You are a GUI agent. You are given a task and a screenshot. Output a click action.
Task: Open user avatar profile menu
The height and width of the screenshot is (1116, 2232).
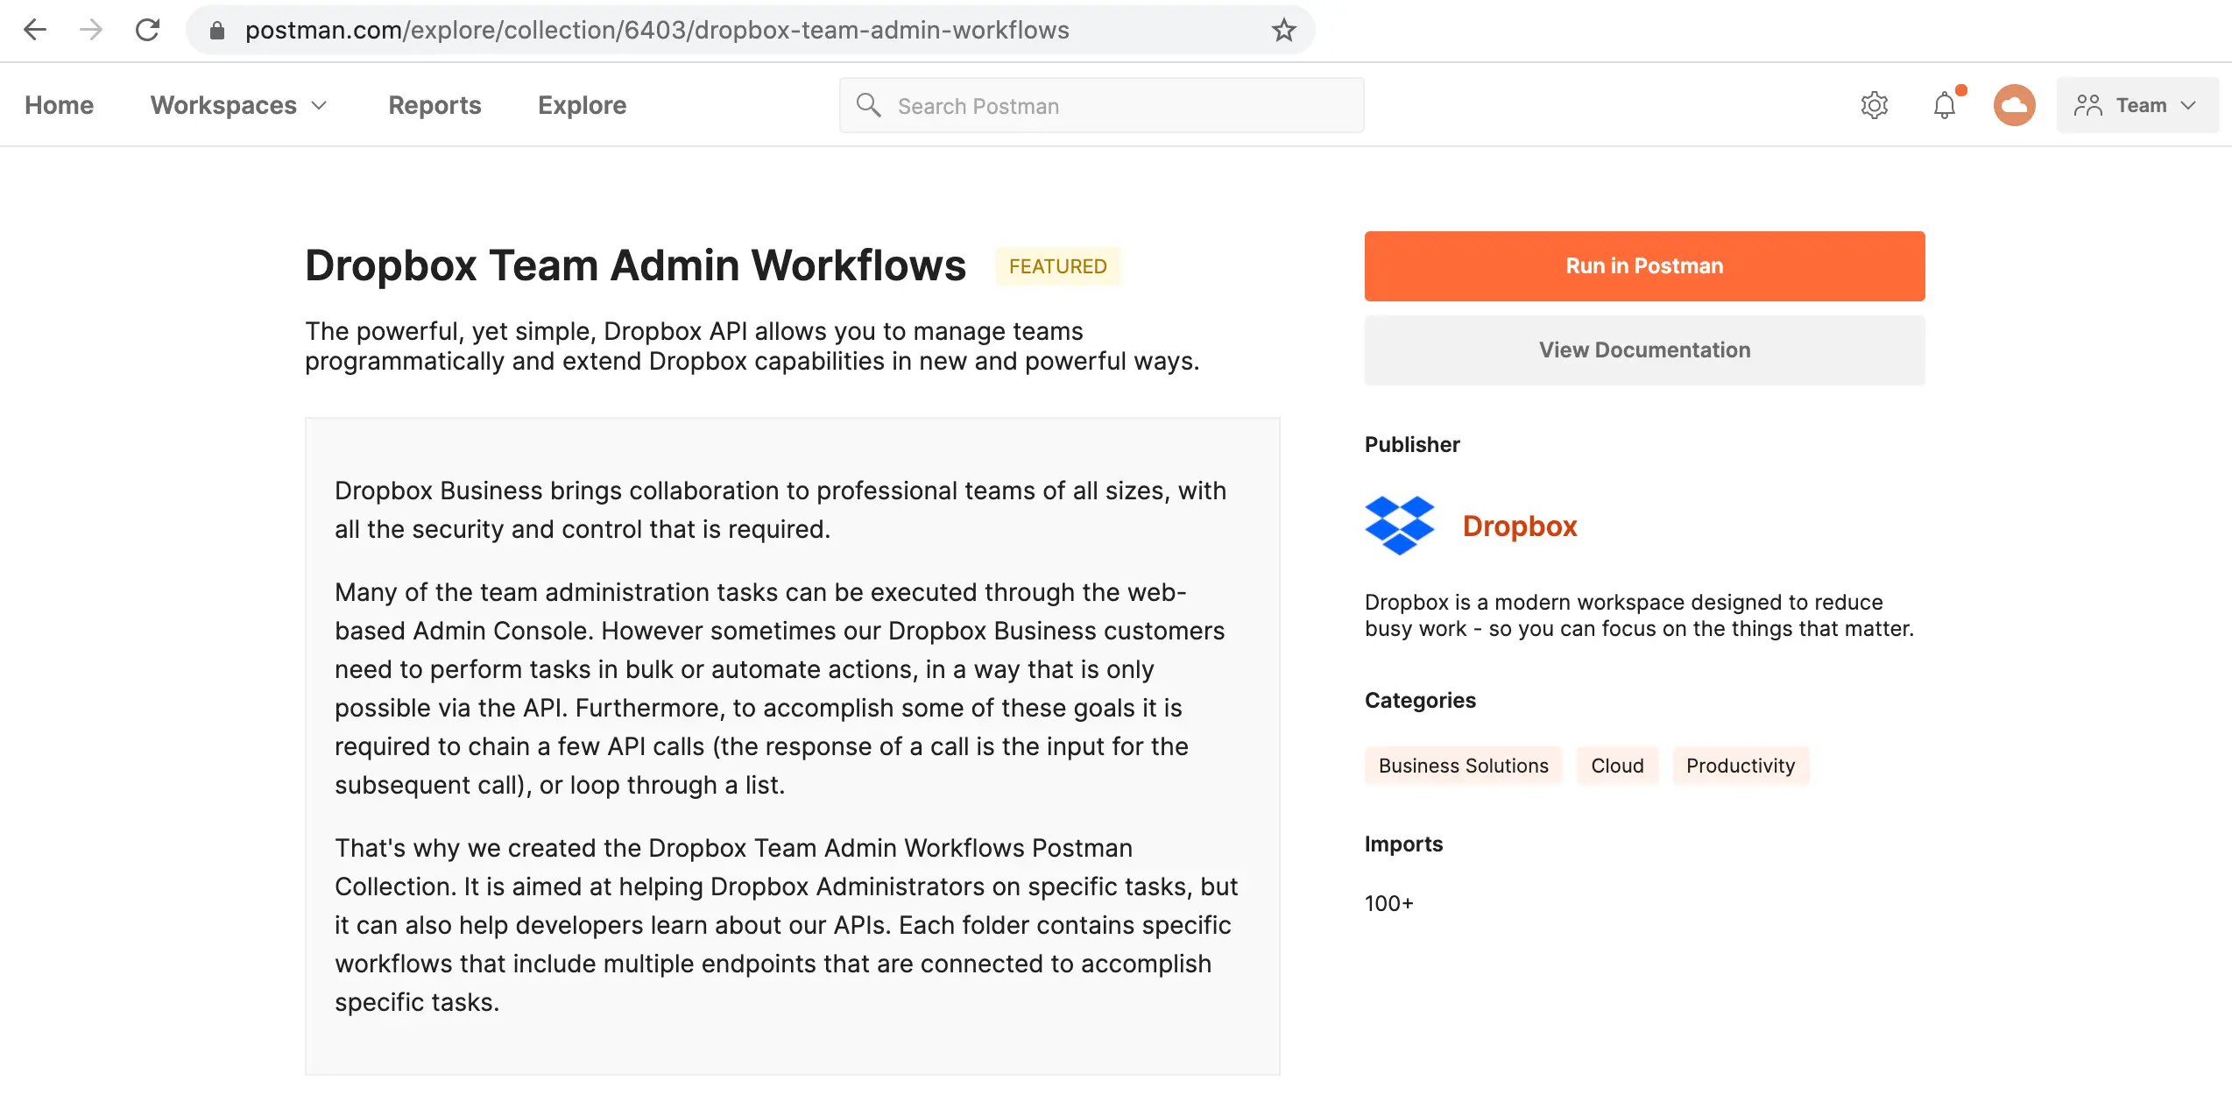2014,105
